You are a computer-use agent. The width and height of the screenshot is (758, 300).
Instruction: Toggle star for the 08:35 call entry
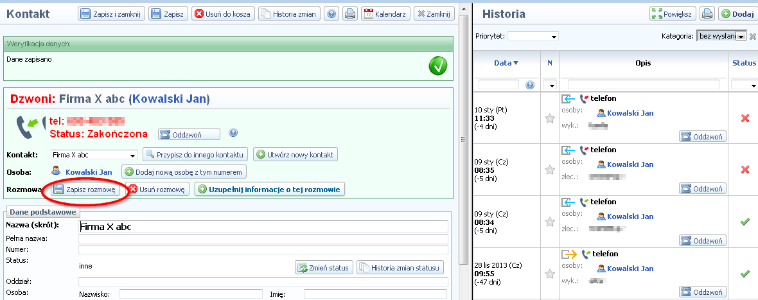549,170
